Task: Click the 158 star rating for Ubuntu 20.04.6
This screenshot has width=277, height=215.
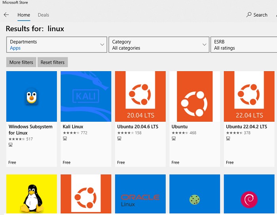Action: [x=129, y=133]
